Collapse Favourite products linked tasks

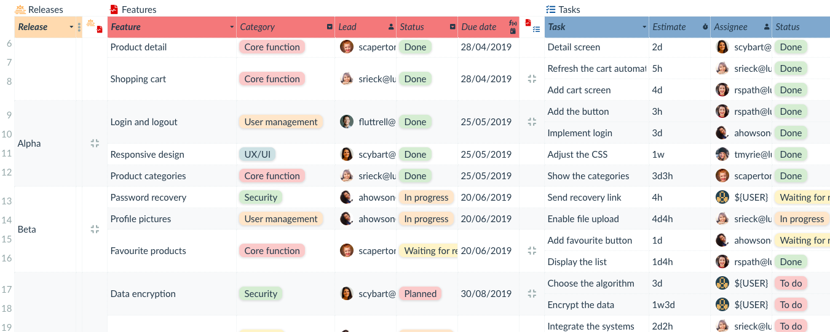(x=532, y=250)
